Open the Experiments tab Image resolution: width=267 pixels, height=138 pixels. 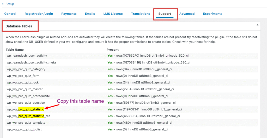tap(213, 14)
